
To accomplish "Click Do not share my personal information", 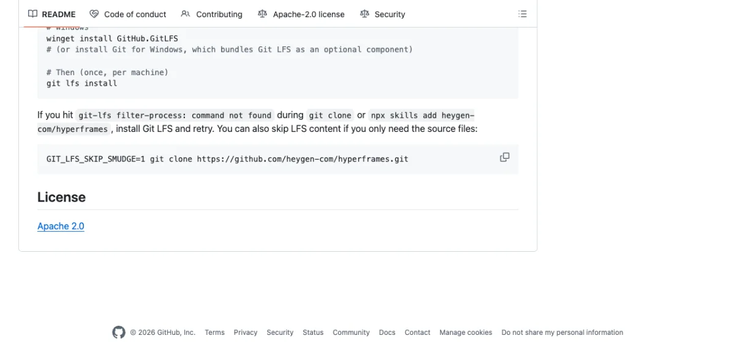I will pos(562,332).
